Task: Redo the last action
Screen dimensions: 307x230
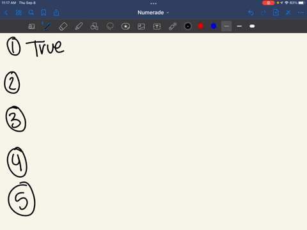Action: [x=264, y=13]
